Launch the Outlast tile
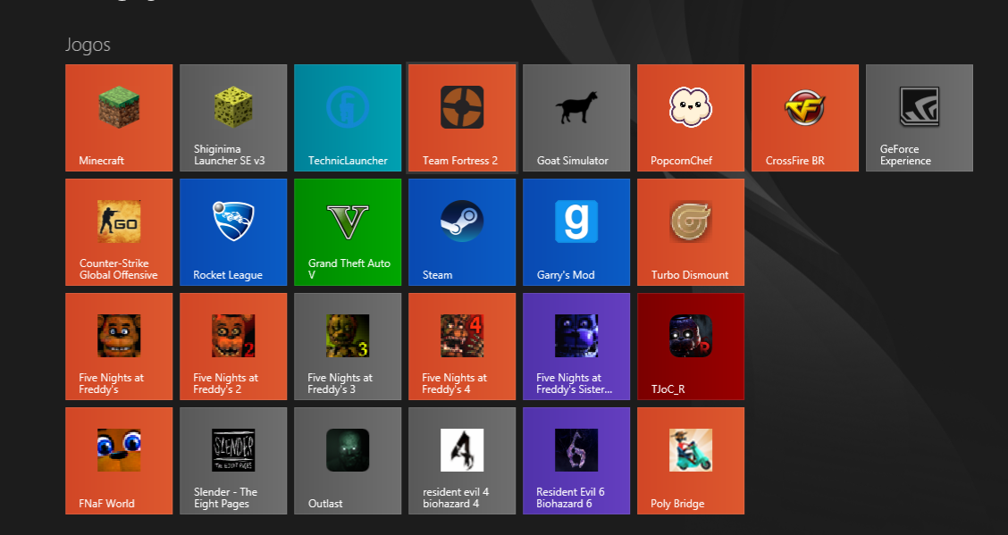Screen dimensions: 1008x535 pyautogui.click(x=348, y=461)
